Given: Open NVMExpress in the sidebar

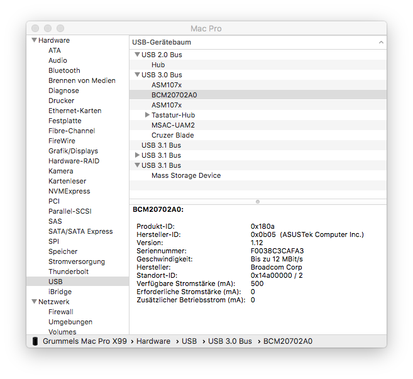Looking at the screenshot, I should coord(69,191).
